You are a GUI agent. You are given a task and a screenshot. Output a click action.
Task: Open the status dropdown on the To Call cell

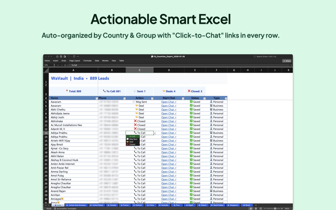155,133
